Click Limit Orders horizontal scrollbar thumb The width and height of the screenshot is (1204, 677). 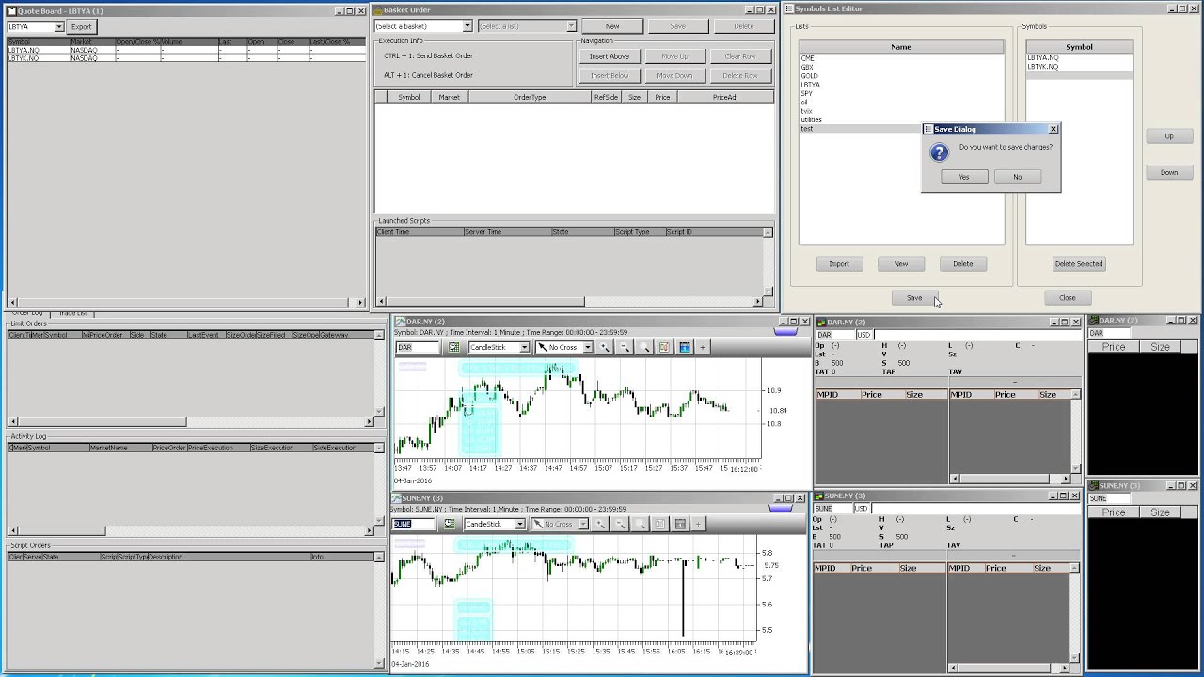point(103,421)
